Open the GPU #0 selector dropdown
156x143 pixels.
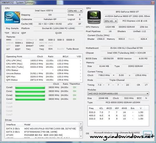111,21
